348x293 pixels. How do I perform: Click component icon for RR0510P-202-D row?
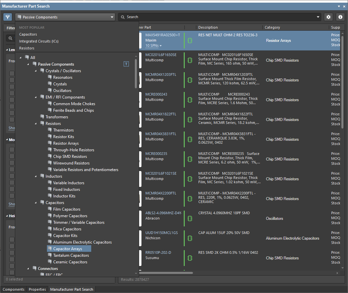coord(190,258)
